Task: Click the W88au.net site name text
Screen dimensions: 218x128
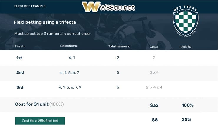Action: point(117,7)
